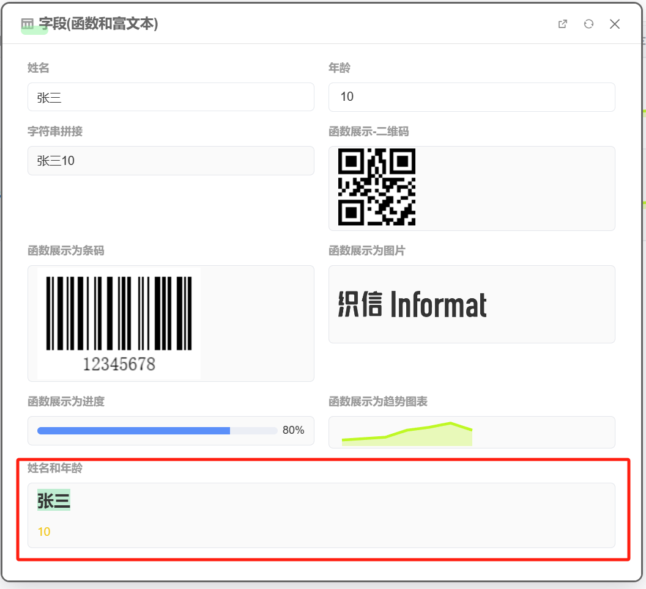The image size is (646, 589).
Task: Click the 函数展示为条码 label
Action: (66, 251)
